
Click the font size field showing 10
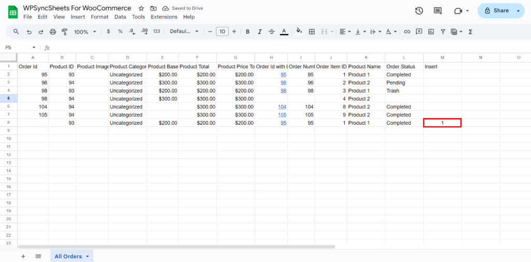(x=222, y=32)
